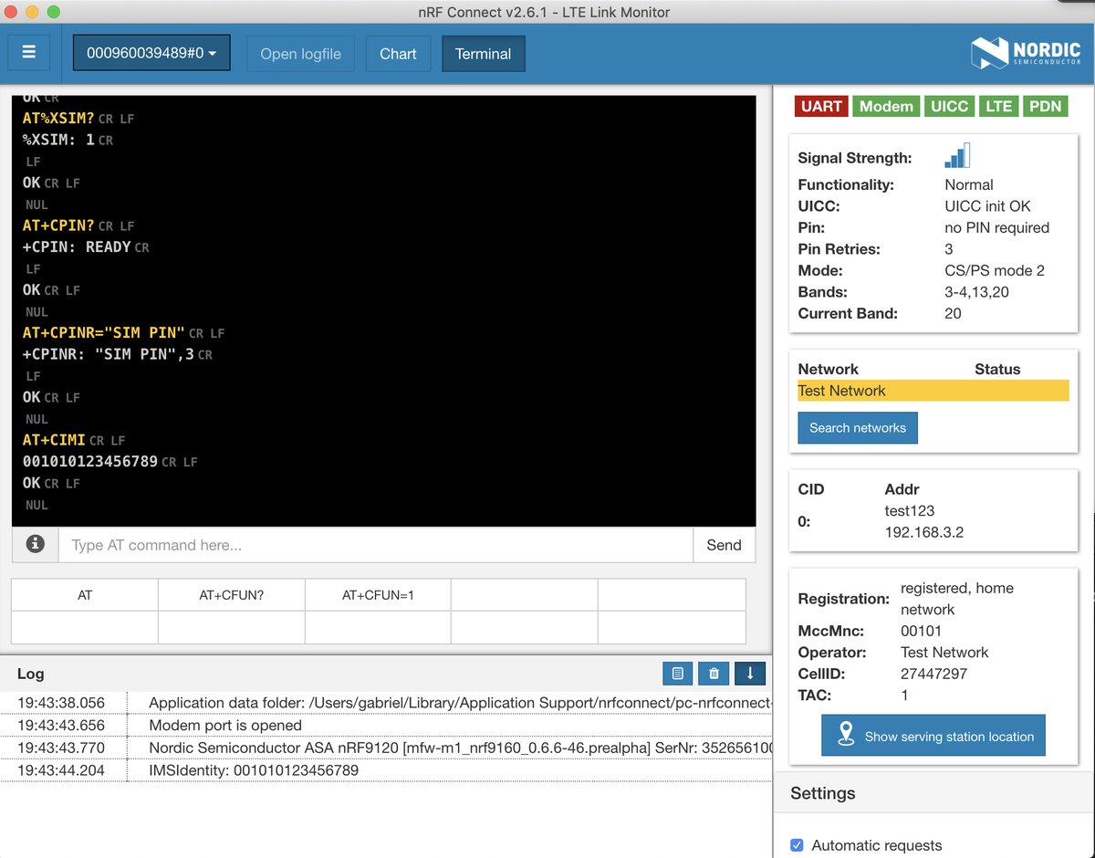This screenshot has width=1095, height=858.
Task: Click the red UART status indicator
Action: point(821,106)
